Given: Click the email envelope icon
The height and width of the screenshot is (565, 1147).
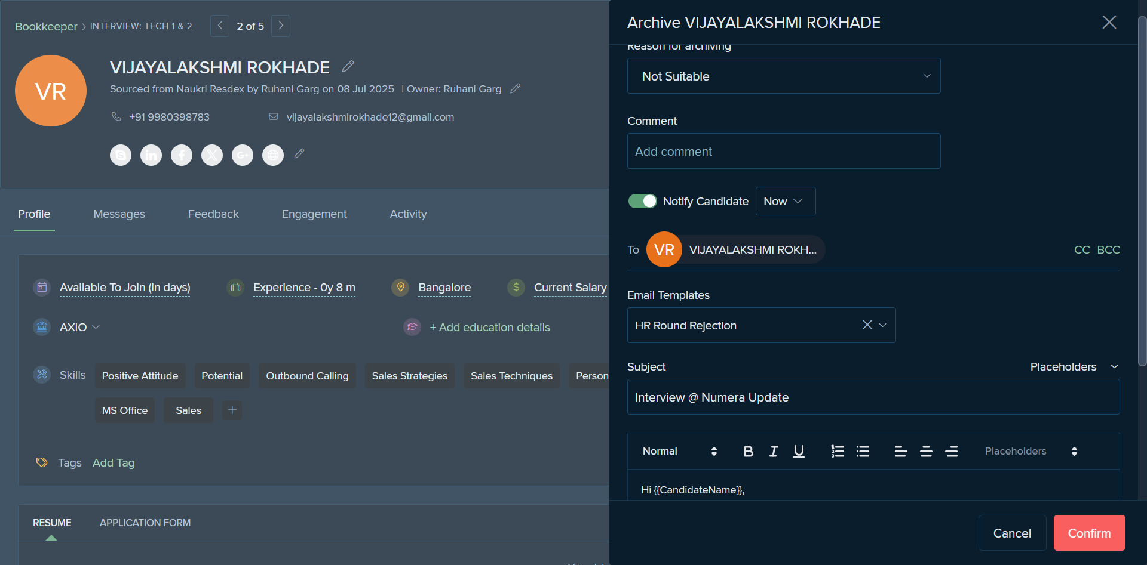Looking at the screenshot, I should point(274,116).
